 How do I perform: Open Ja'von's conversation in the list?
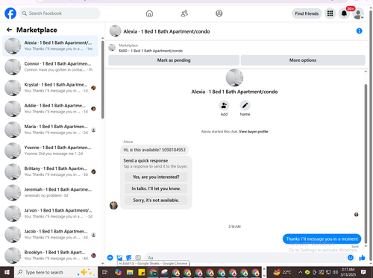[x=51, y=213]
